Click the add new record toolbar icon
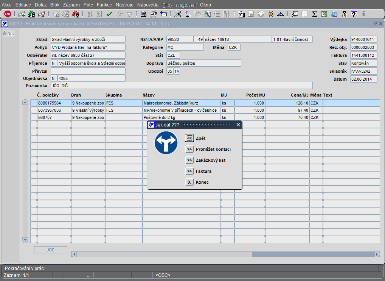The height and width of the screenshot is (281, 385). pos(22,14)
